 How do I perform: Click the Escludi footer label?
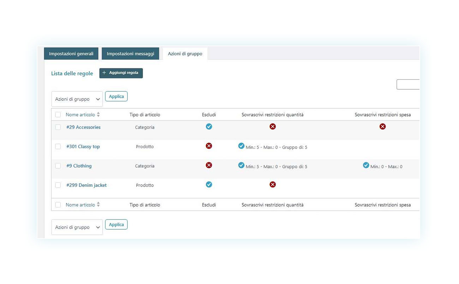point(209,205)
